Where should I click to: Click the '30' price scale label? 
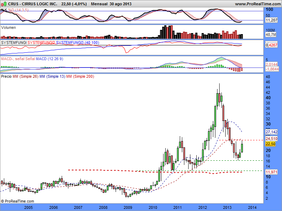(x=268, y=124)
